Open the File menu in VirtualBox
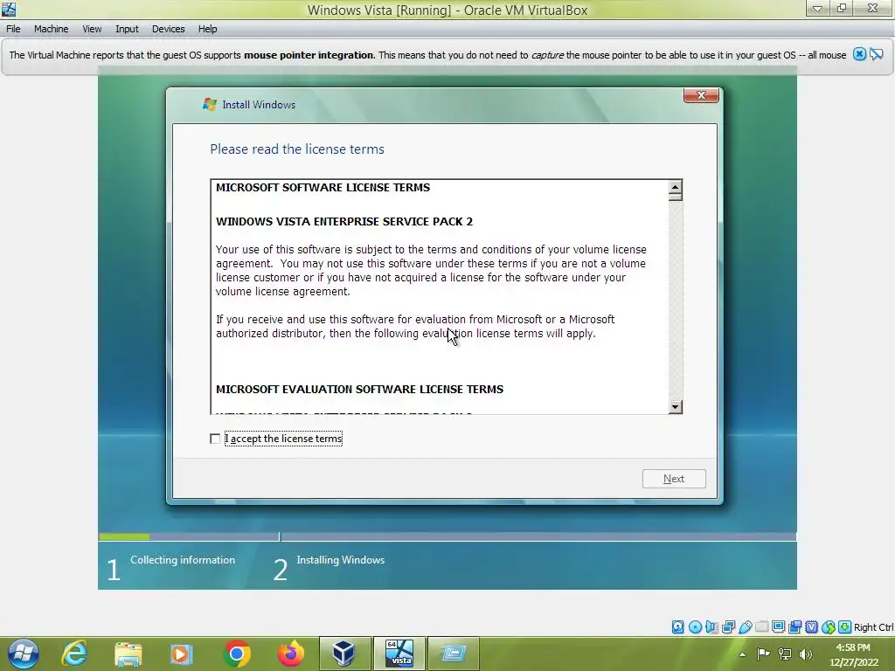This screenshot has width=895, height=671. [13, 29]
